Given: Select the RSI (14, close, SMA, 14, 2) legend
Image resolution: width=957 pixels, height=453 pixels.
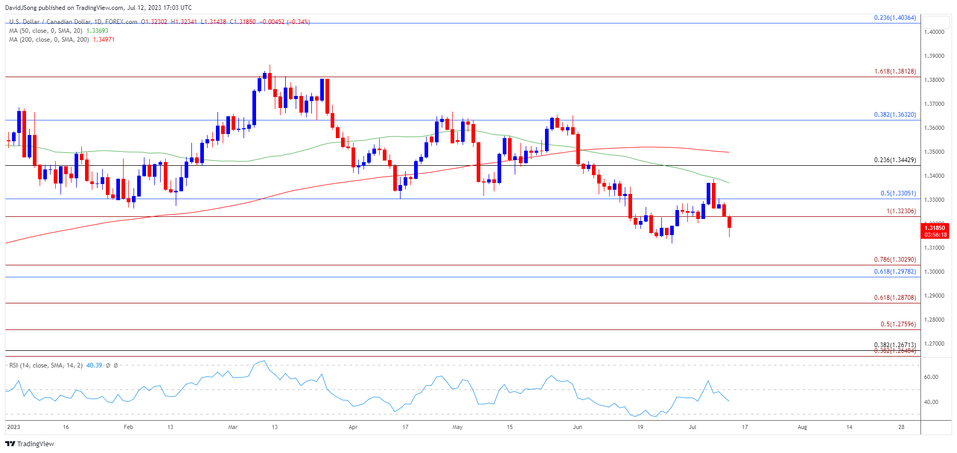Looking at the screenshot, I should tap(46, 365).
